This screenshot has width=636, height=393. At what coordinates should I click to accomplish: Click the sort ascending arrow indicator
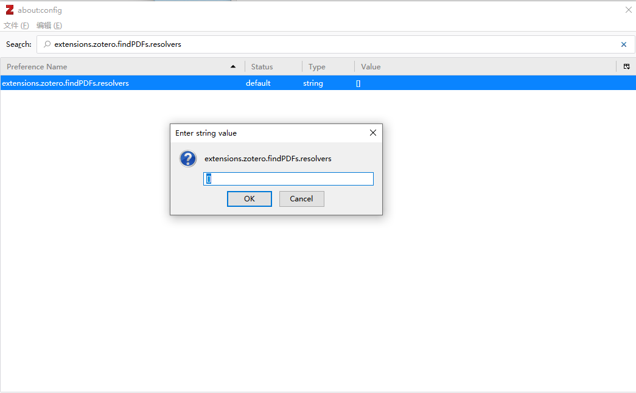pyautogui.click(x=233, y=66)
